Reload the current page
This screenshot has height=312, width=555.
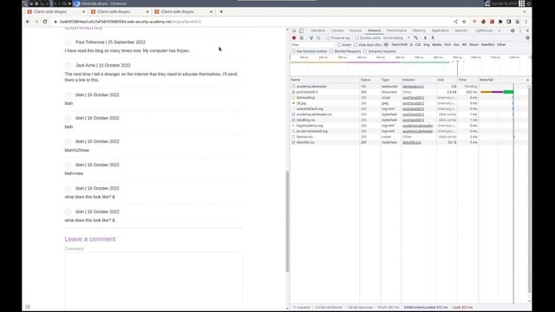[45, 22]
